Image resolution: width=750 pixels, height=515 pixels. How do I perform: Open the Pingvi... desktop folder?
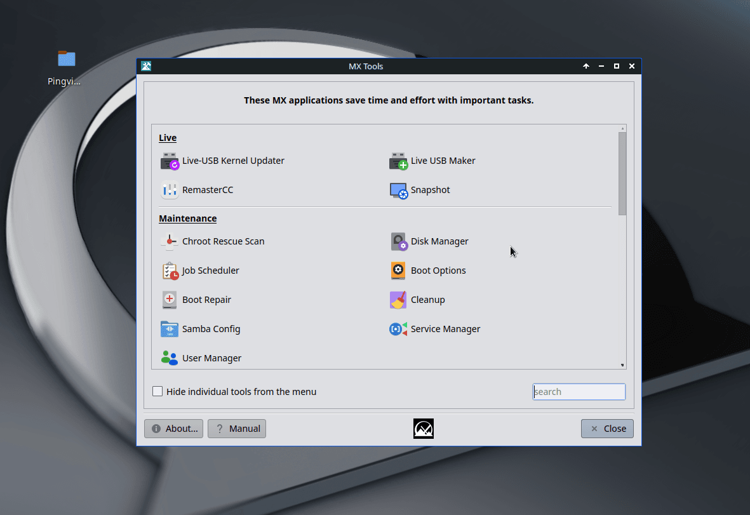click(67, 59)
